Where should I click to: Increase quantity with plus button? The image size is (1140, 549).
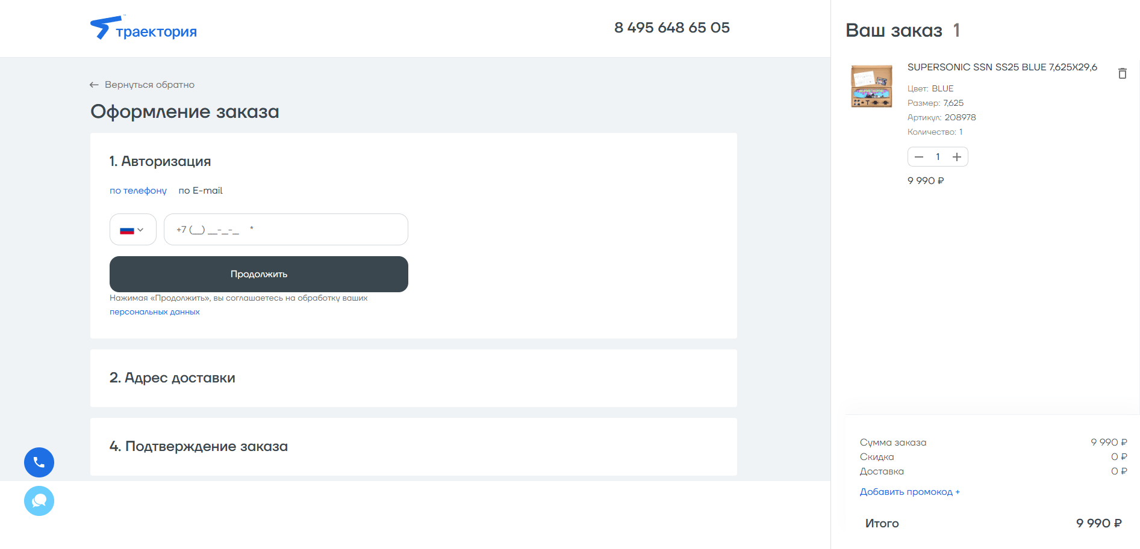[x=956, y=157]
